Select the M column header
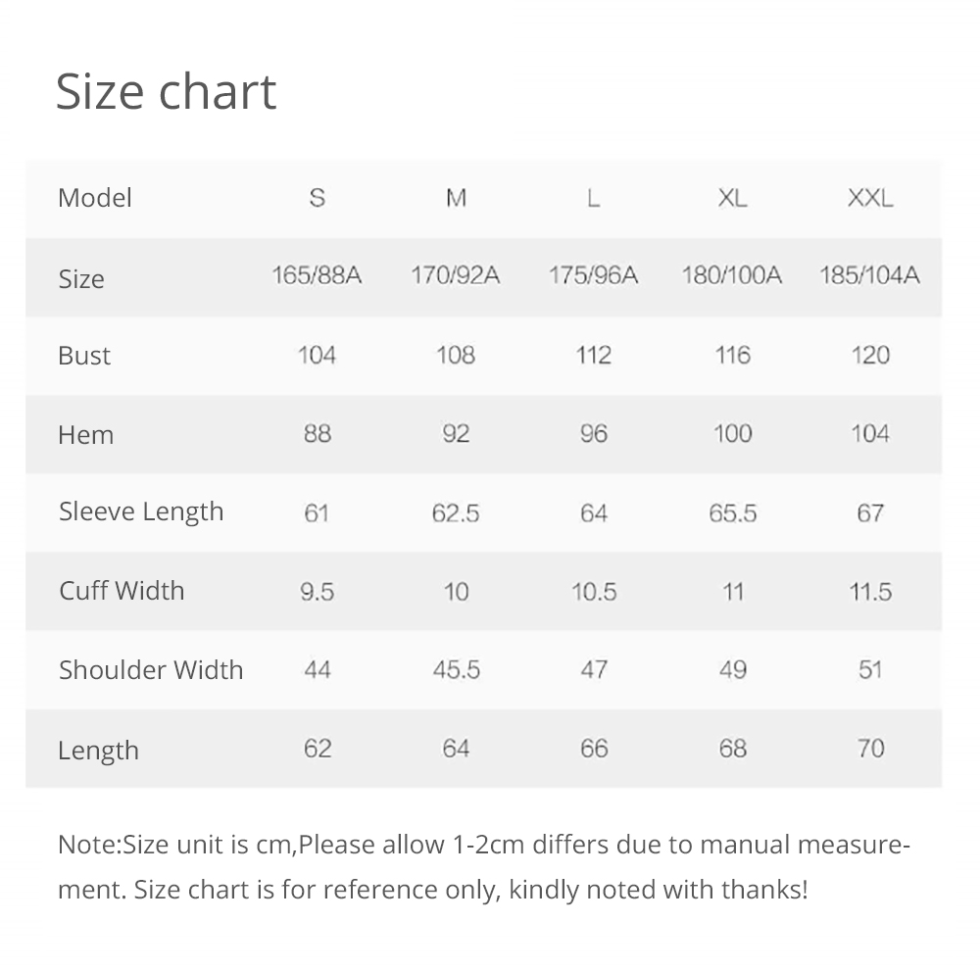The height and width of the screenshot is (971, 980). pyautogui.click(x=456, y=198)
